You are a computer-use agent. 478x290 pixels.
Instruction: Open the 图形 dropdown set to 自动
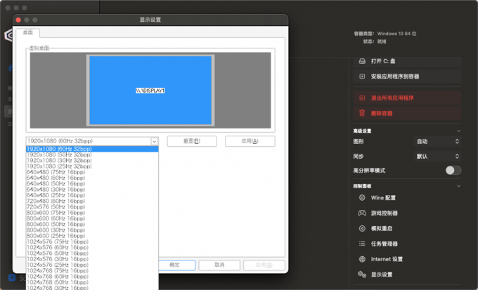(437, 141)
